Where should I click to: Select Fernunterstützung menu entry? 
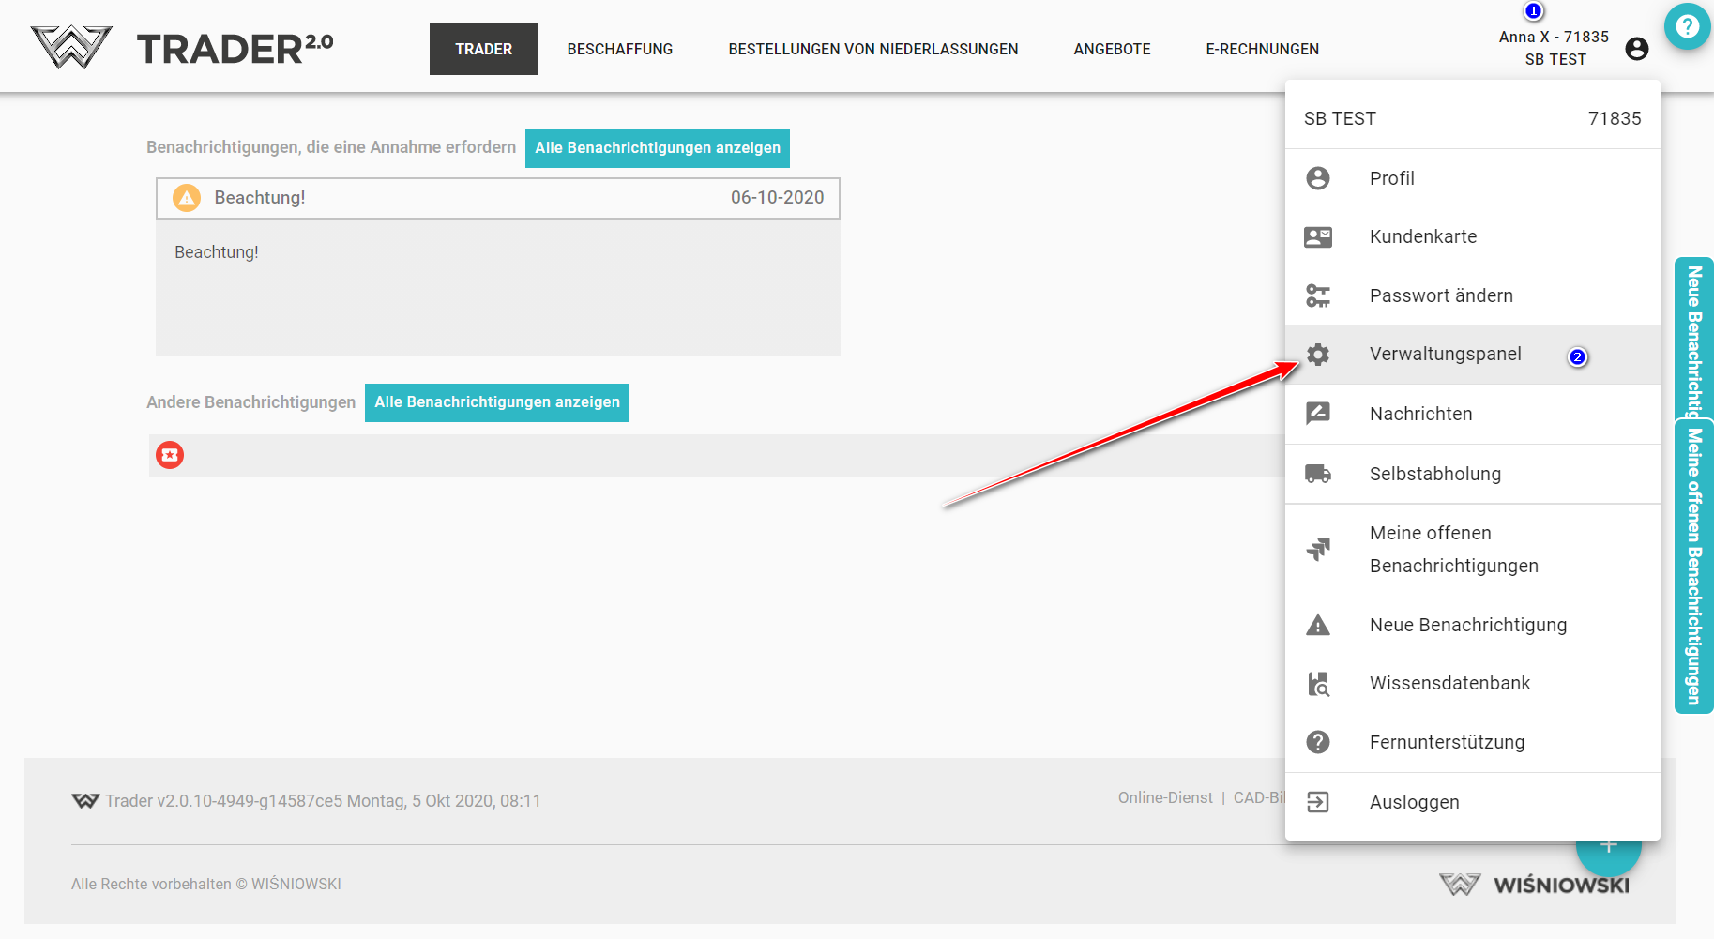click(x=1447, y=742)
